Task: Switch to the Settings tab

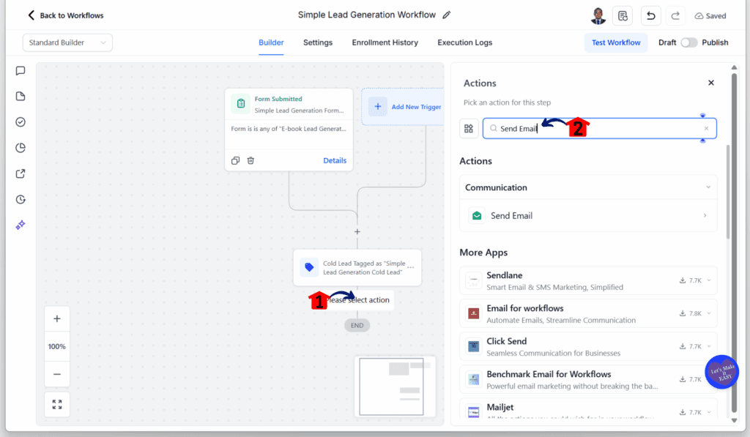Action: point(317,42)
